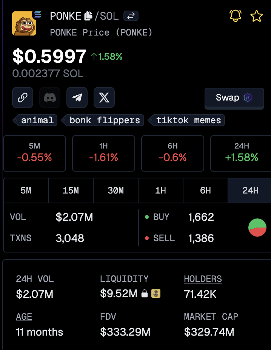Screen dimensions: 271x350
Task: Click the buy/sell ratio pie chart
Action: (257, 228)
